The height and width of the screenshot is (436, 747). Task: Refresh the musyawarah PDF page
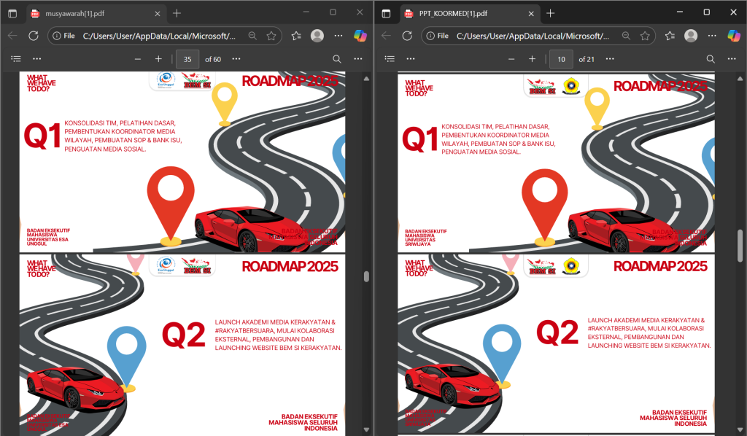point(33,36)
